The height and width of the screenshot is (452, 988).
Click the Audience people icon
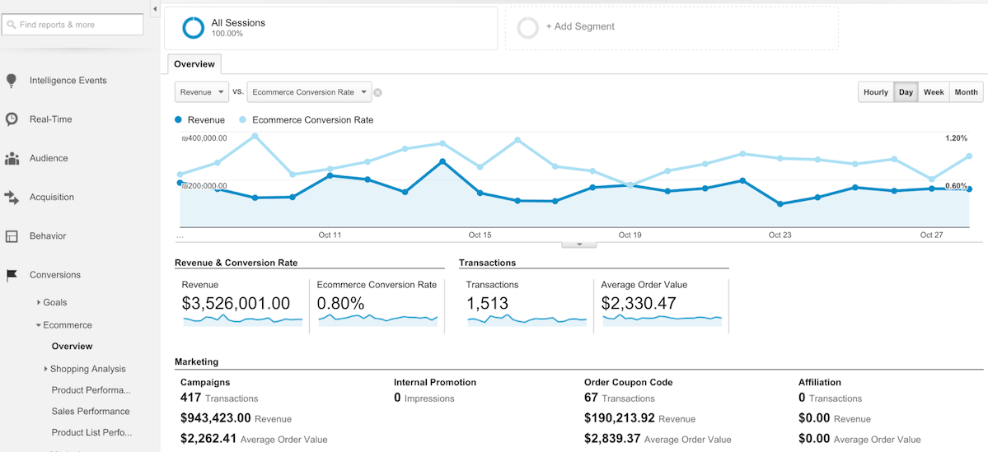tap(12, 159)
